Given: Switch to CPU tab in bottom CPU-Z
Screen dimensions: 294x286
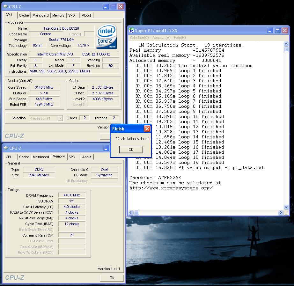Looking at the screenshot, I should coord(9,157).
